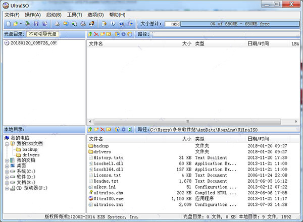Click red X delete in local panel toolbar

click(103, 129)
